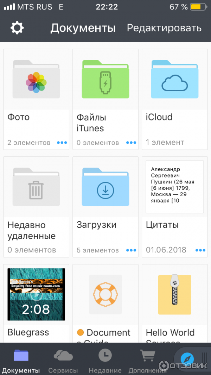The image size is (211, 375).
Task: Open the Недавно удаленные trash folder
Action: (x=36, y=187)
